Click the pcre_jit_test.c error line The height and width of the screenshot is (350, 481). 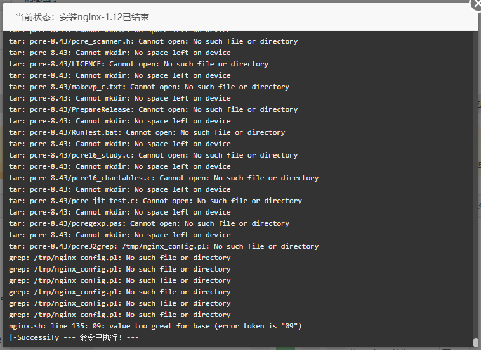pyautogui.click(x=155, y=201)
